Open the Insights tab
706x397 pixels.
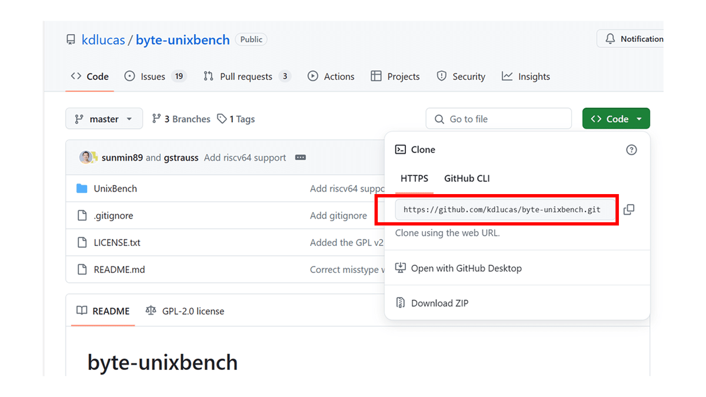pyautogui.click(x=526, y=76)
